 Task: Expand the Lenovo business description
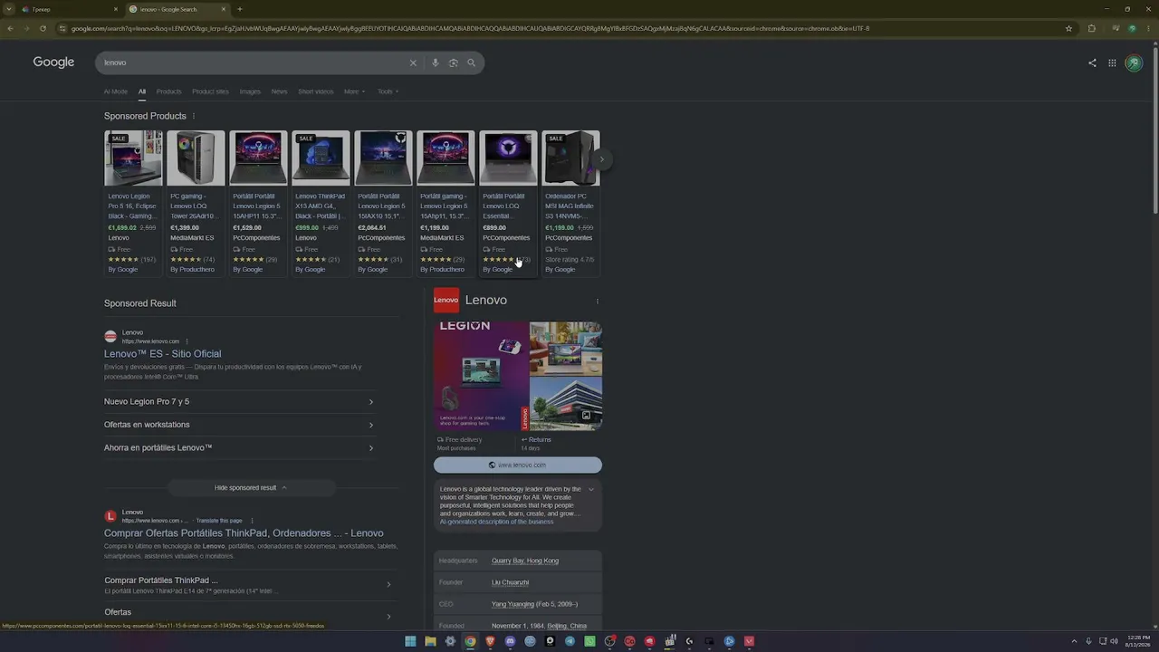click(591, 489)
